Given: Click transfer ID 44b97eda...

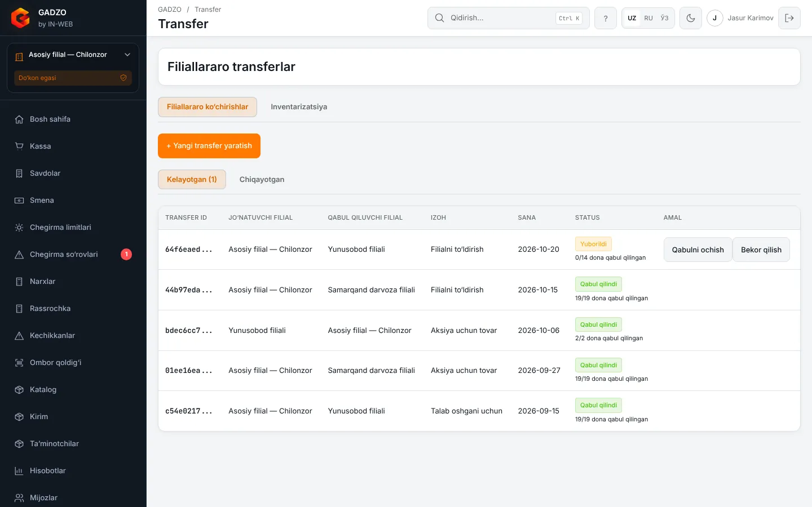Looking at the screenshot, I should coord(189,290).
